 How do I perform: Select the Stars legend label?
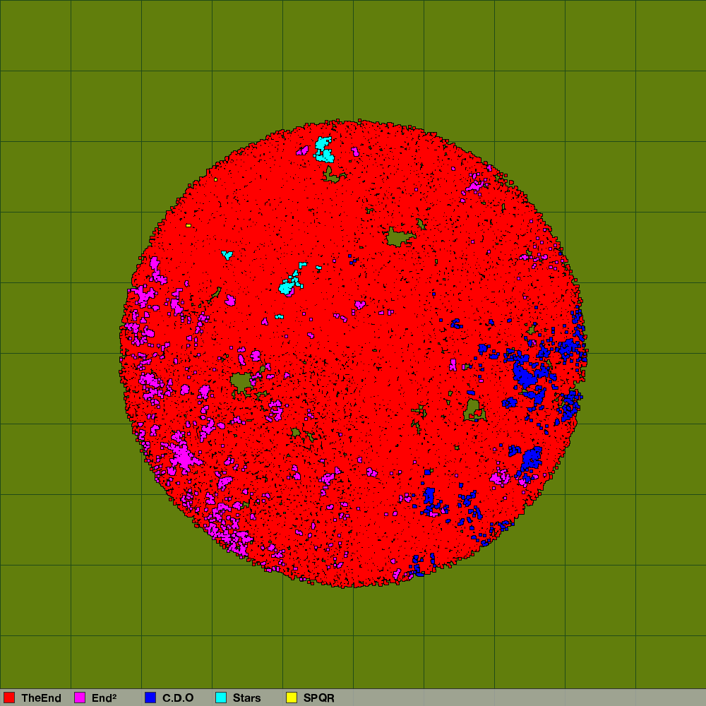[x=247, y=698]
